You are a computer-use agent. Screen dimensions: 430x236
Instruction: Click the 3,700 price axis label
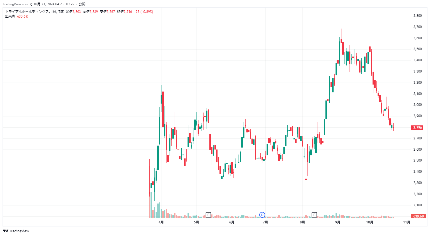click(x=417, y=27)
